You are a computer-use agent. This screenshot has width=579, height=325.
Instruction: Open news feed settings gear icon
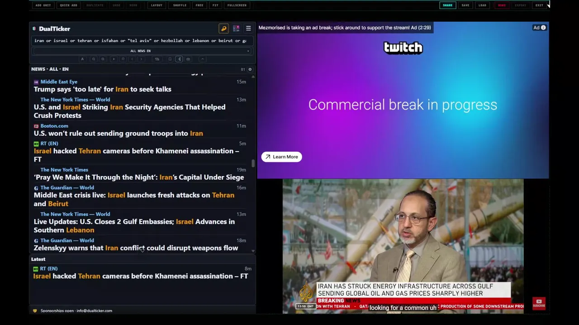click(x=250, y=70)
